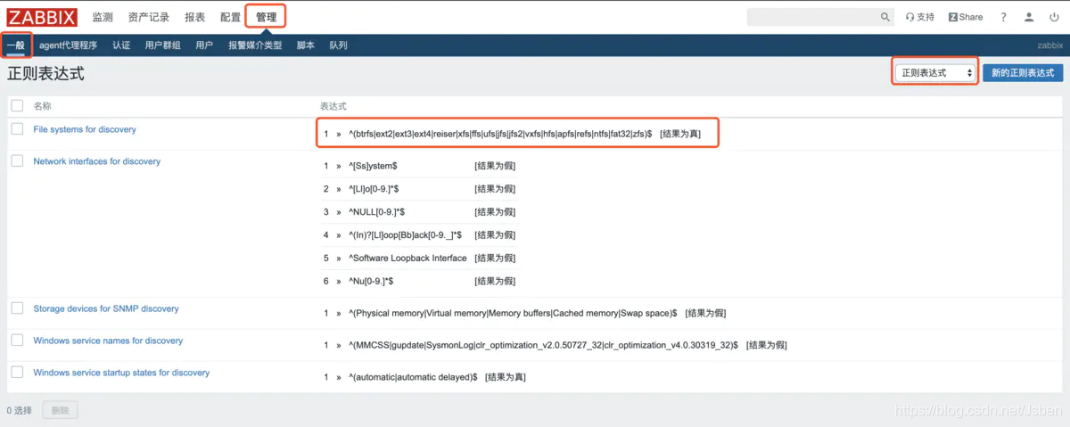This screenshot has height=427, width=1070.
Task: Check Network interfaces for discovery row
Action: tap(17, 161)
